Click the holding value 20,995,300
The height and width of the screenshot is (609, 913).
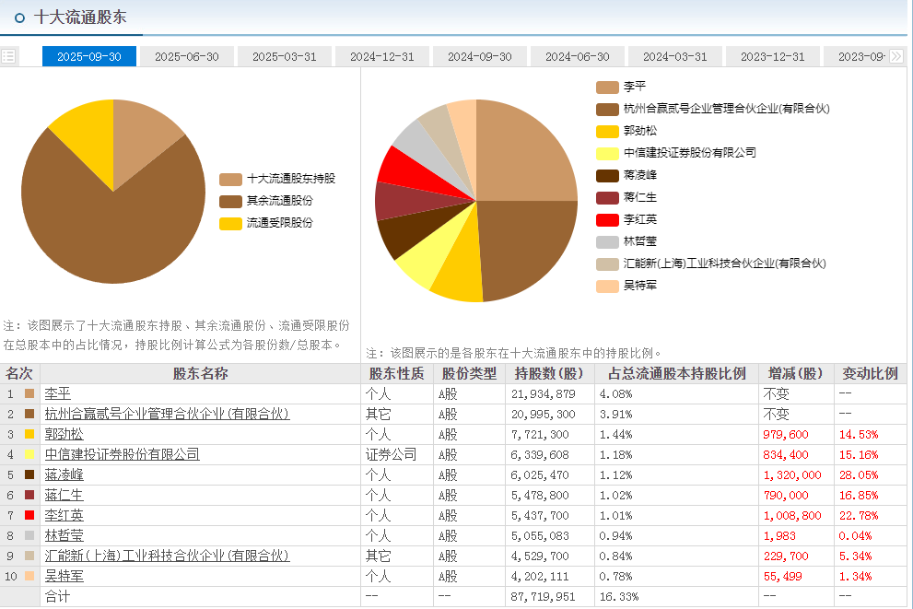click(544, 415)
